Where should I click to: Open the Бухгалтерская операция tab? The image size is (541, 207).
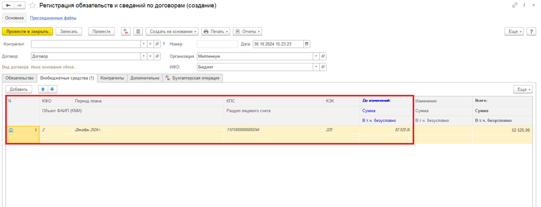pyautogui.click(x=193, y=78)
